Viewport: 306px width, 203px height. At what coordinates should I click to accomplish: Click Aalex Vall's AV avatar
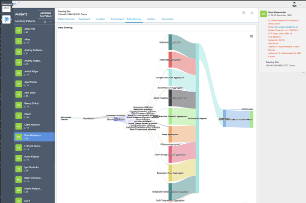click(19, 31)
